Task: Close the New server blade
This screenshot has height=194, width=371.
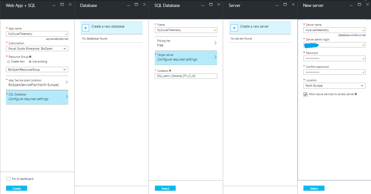Action: point(368,4)
